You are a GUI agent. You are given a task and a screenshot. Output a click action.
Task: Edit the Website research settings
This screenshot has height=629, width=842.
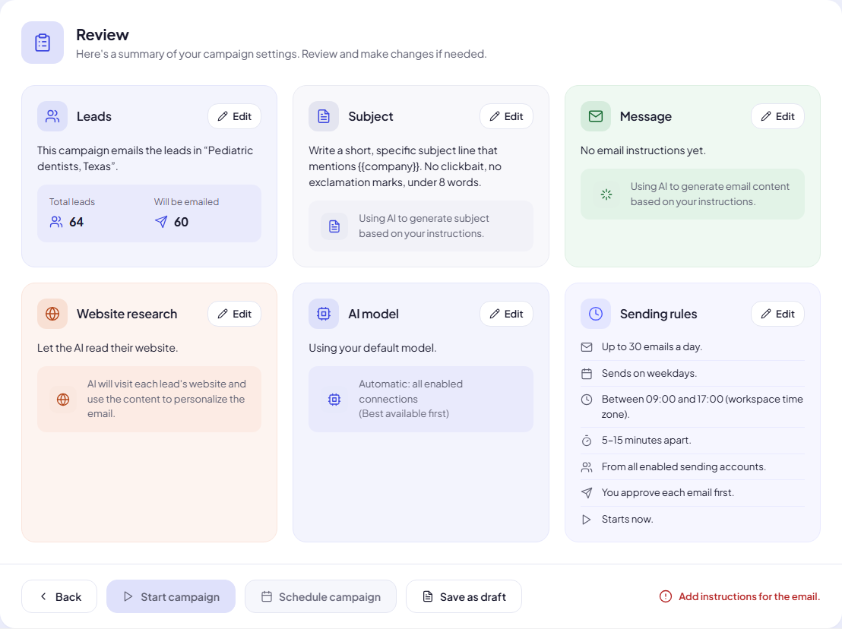[x=235, y=314]
